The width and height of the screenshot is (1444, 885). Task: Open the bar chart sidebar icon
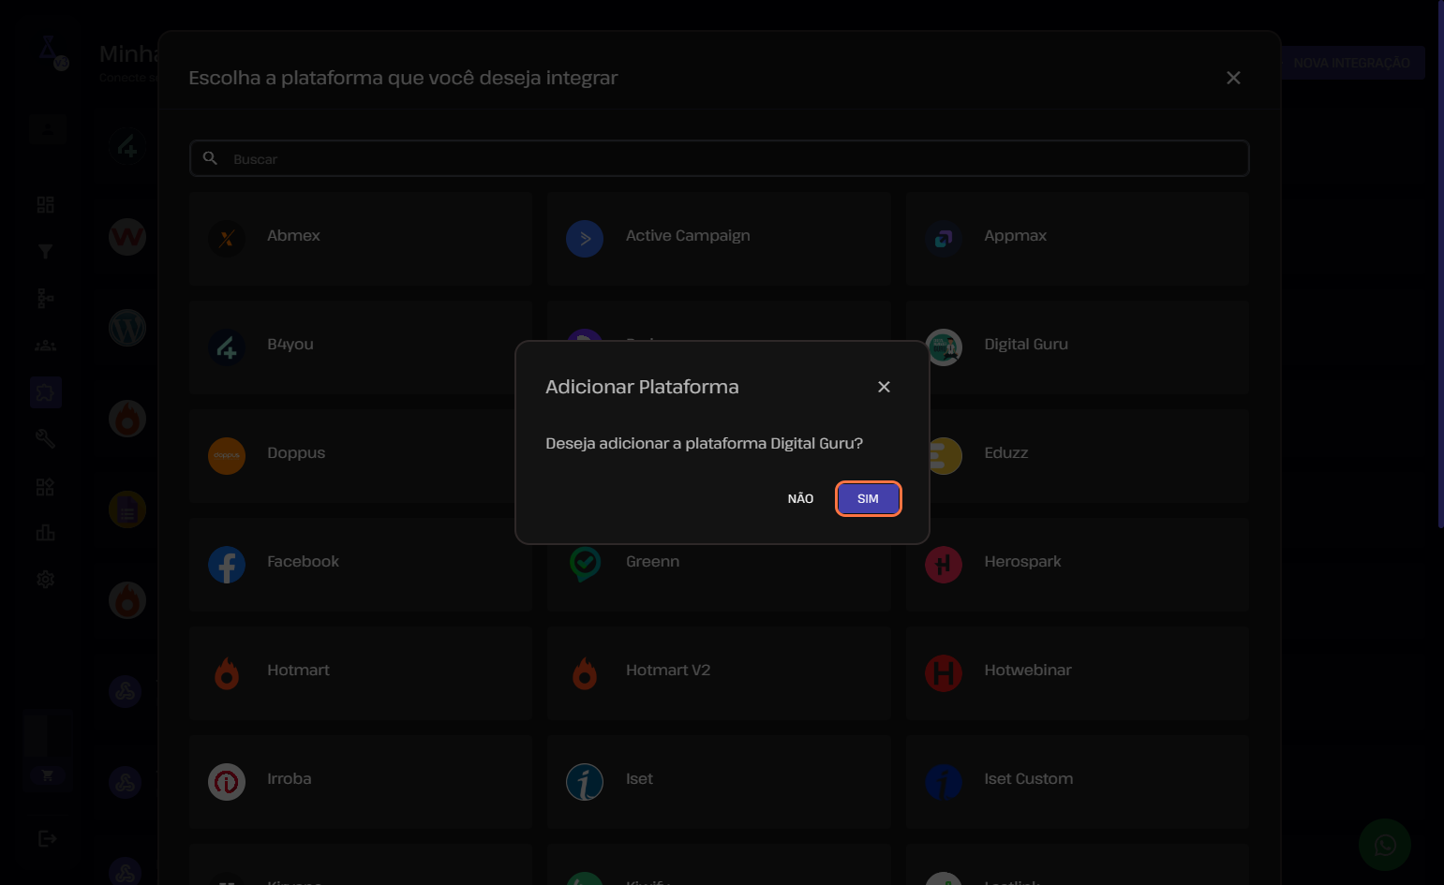45,533
